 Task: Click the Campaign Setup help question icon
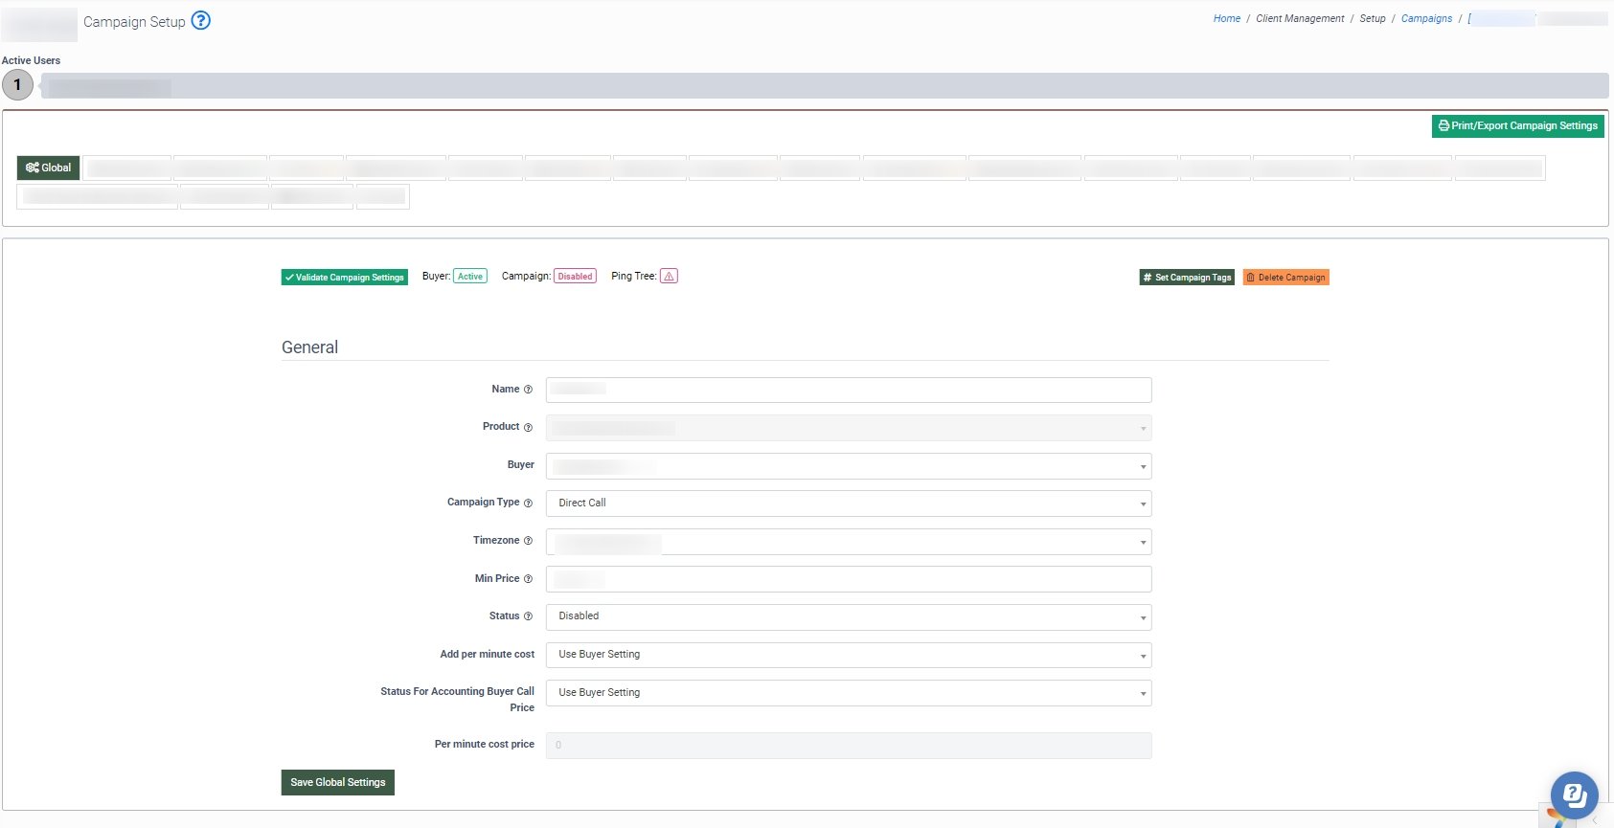(x=201, y=21)
